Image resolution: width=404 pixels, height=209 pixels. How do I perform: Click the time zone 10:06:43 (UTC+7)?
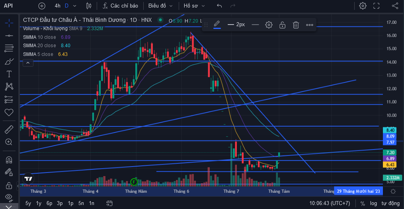pyautogui.click(x=330, y=203)
